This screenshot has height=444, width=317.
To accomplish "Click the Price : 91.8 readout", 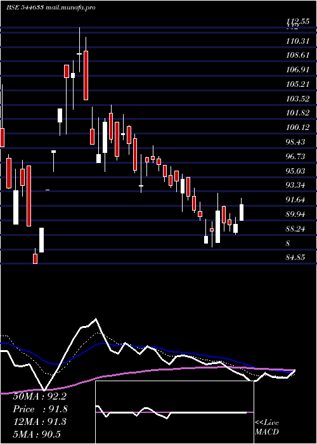I will pos(41,409).
